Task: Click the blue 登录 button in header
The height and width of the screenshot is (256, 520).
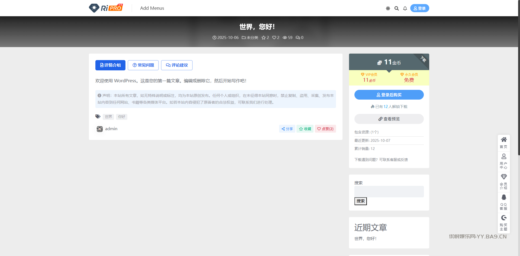Action: coord(419,8)
